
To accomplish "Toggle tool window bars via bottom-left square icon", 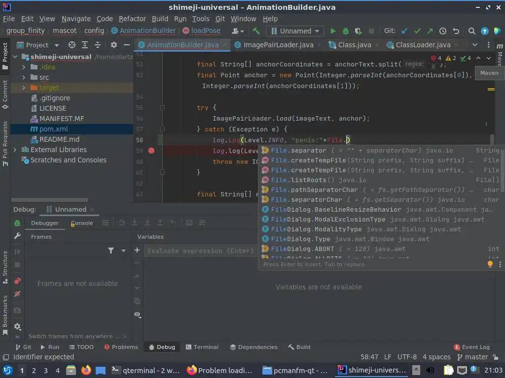I will [x=6, y=357].
